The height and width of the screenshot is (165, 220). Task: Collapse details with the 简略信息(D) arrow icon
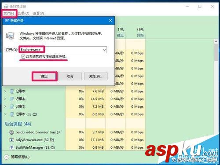click(7, 157)
